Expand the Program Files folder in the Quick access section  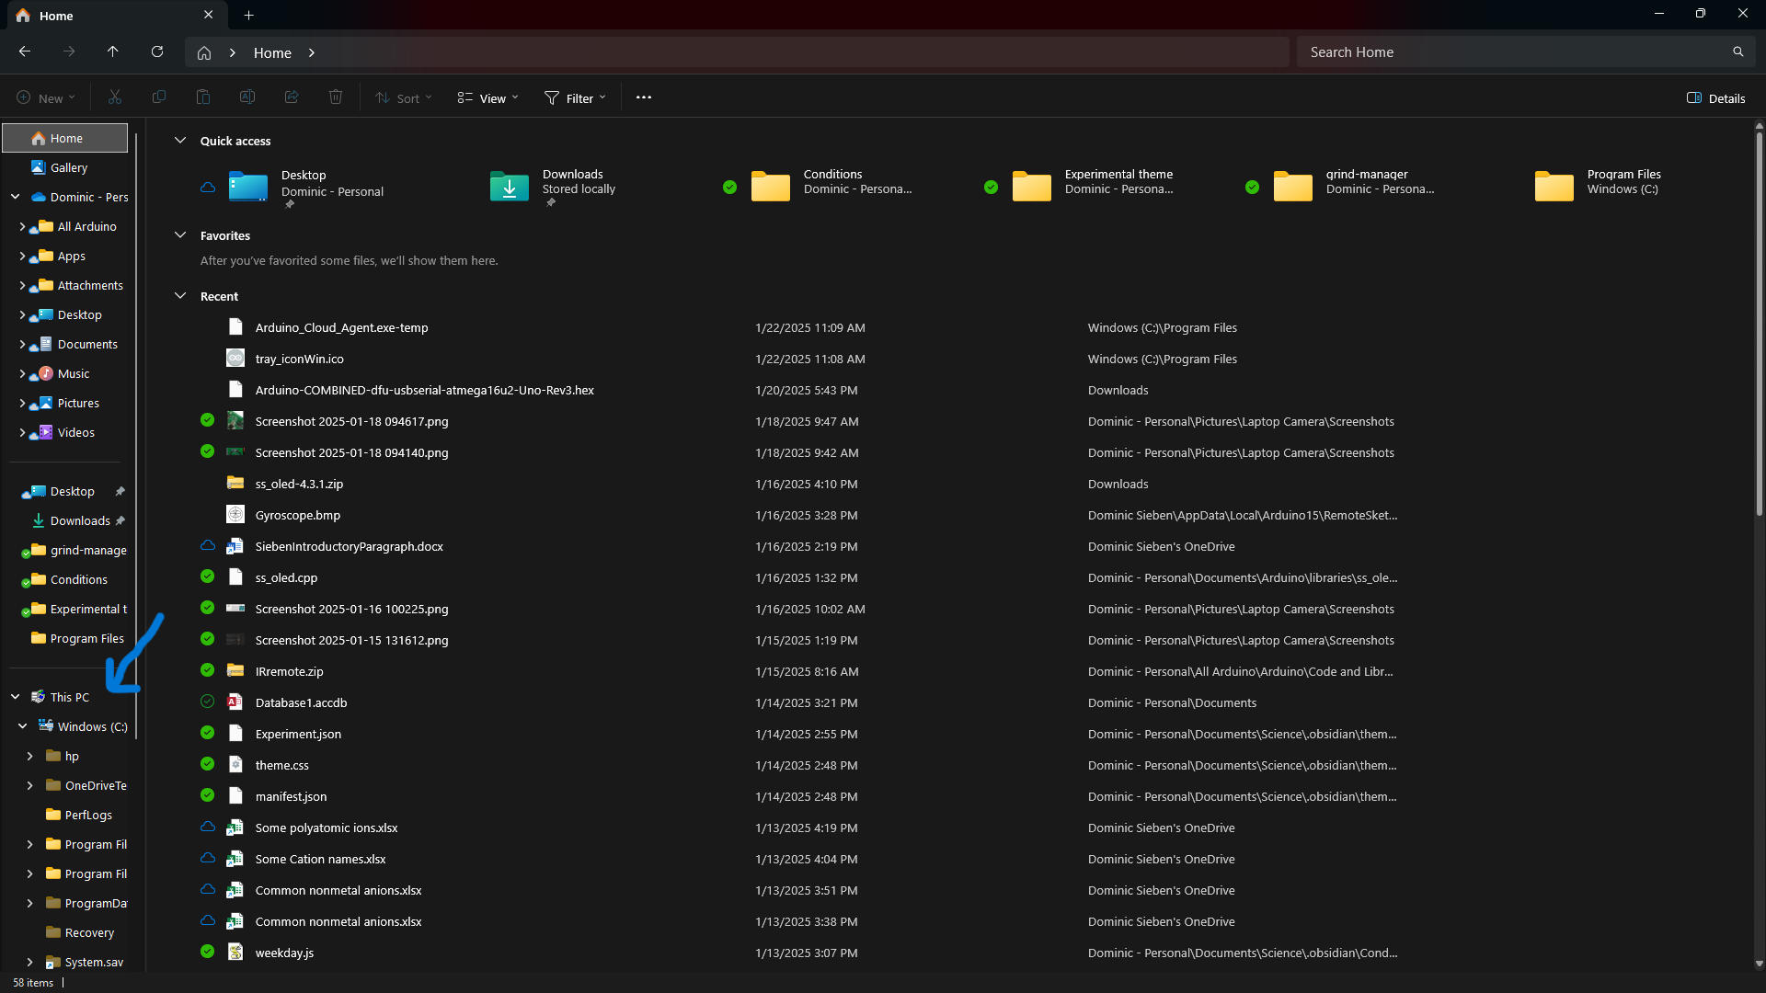click(1596, 184)
